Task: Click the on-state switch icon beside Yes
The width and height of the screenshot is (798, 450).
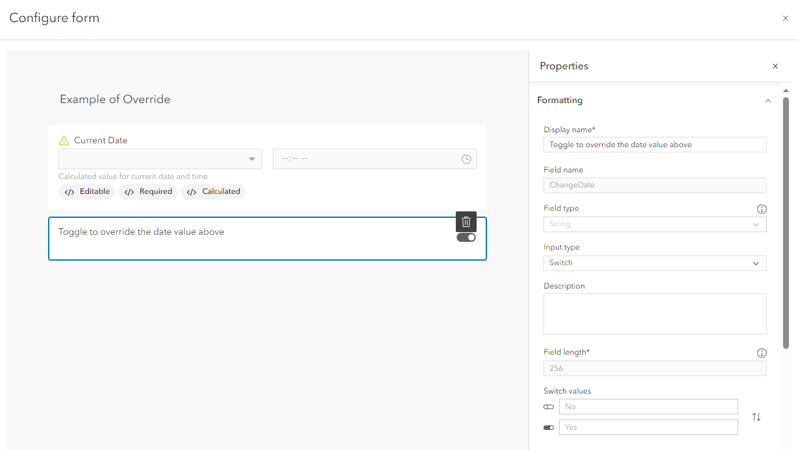Action: [x=549, y=427]
